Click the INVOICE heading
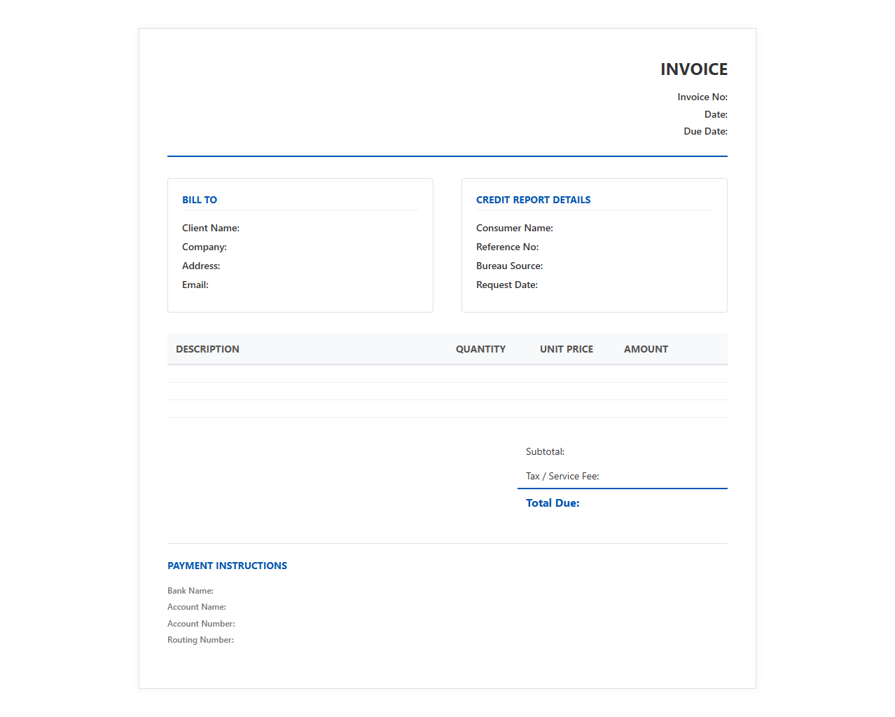 click(694, 69)
